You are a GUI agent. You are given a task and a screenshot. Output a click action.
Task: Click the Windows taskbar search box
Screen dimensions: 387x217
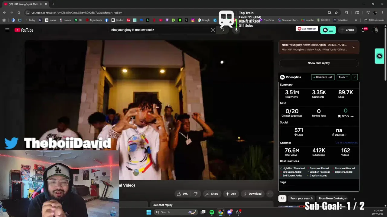[176, 212]
